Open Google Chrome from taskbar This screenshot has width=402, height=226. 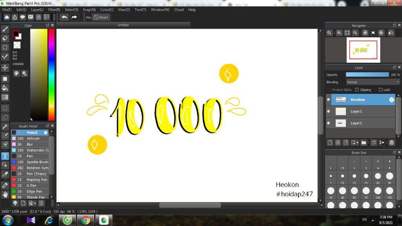pos(86,220)
